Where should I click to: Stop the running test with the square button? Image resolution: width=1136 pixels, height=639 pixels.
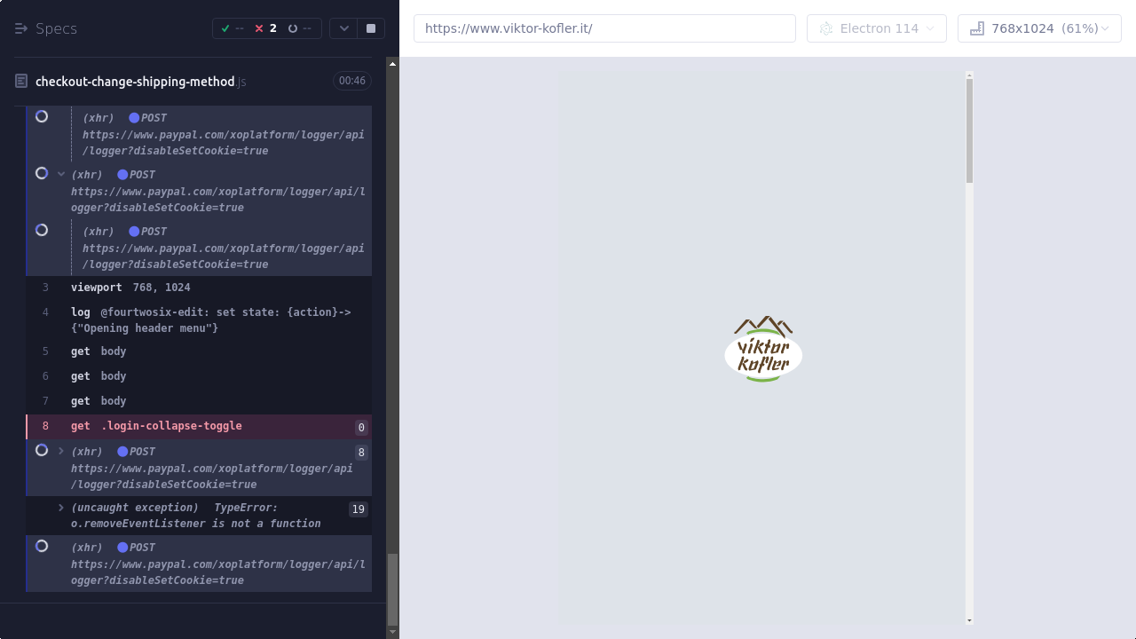point(371,28)
